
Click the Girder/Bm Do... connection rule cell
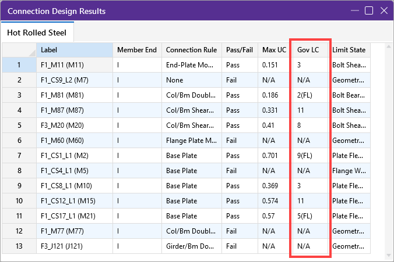point(191,246)
